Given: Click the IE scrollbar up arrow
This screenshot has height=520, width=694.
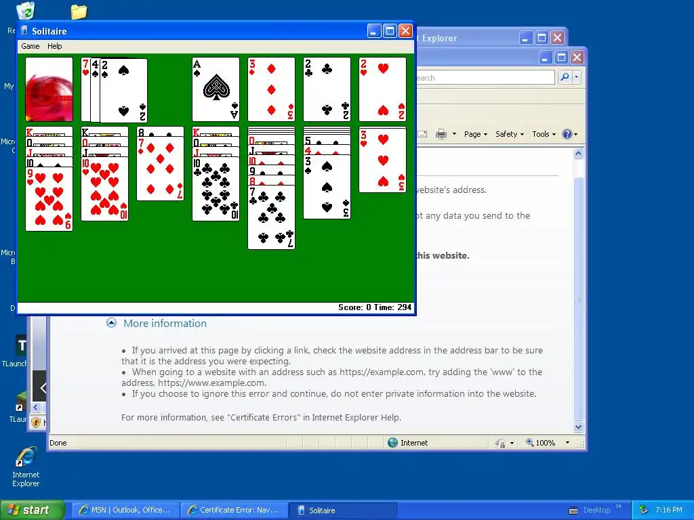Looking at the screenshot, I should tap(579, 154).
